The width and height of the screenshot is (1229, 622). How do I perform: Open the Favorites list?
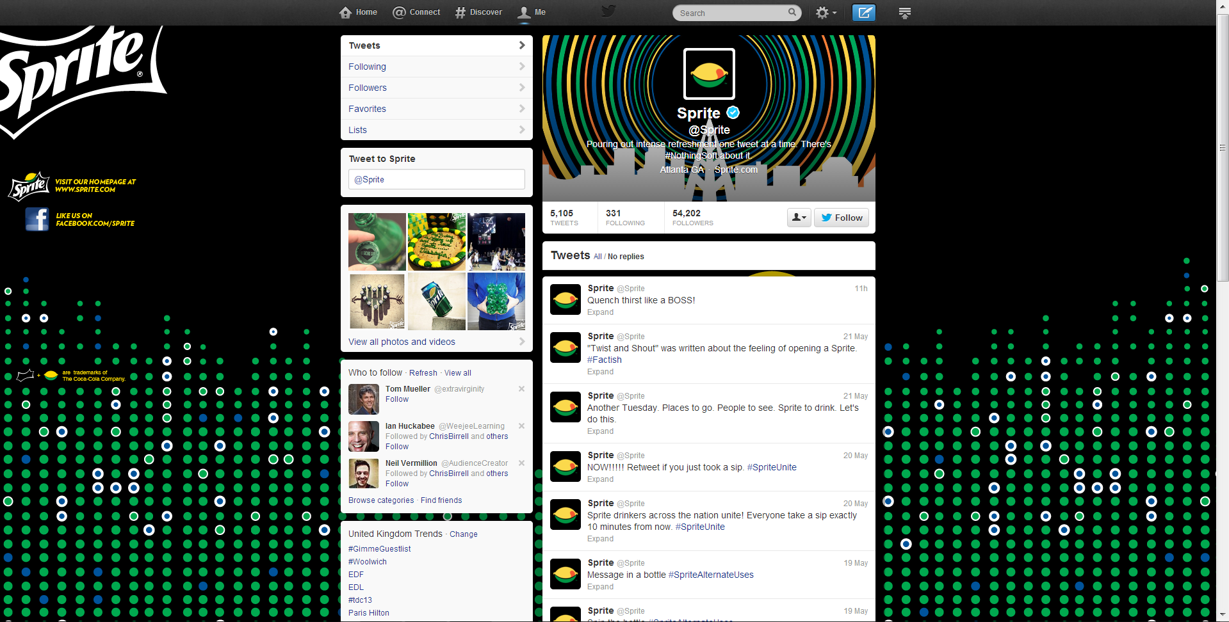coord(437,109)
